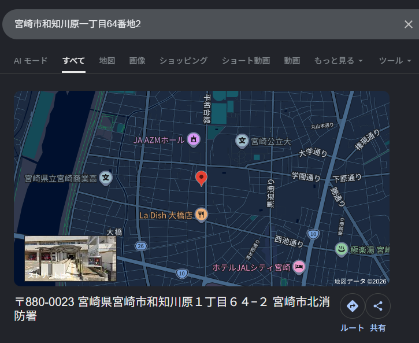Click the 学園通り street label

click(x=306, y=176)
